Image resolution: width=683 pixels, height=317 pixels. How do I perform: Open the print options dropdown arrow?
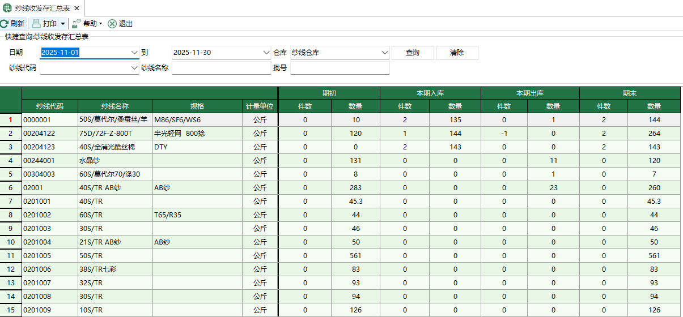coord(63,24)
